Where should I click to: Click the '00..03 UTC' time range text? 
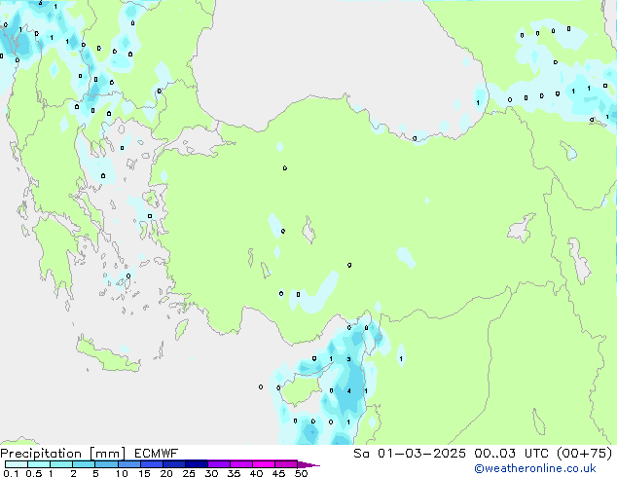point(511,454)
